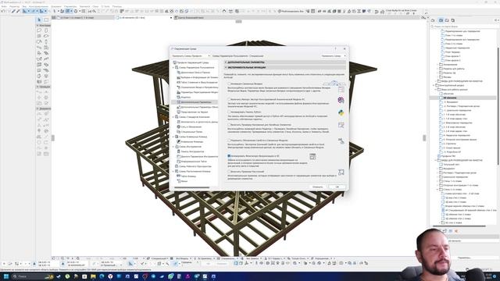
Task: Uncheck the only ticked experimental feature checkbox
Action: point(229,156)
